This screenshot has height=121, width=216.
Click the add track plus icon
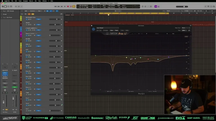click(x=22, y=13)
